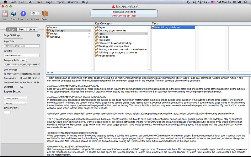
Task: Select the Key Concepts folder
Action: [x=58, y=30]
